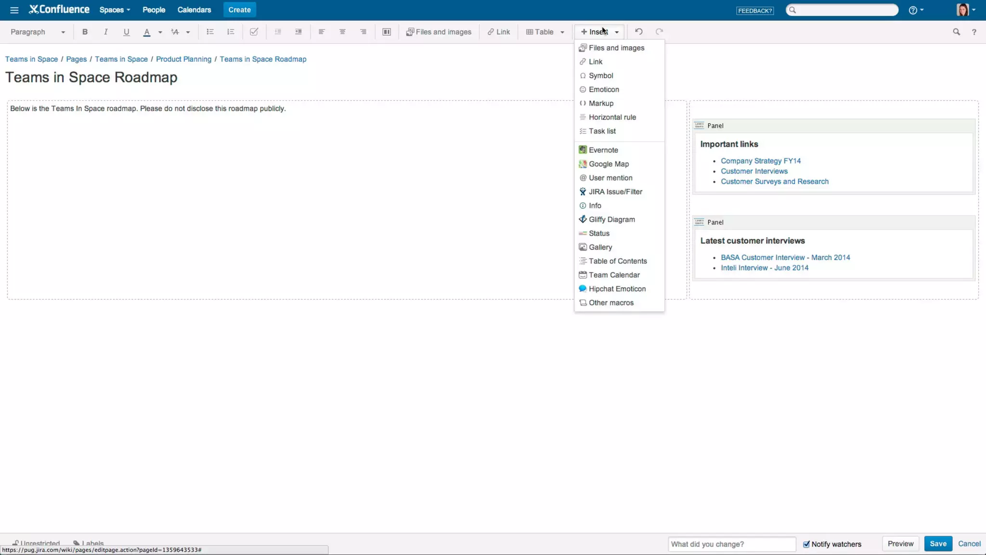Toggle Notify watchers checkbox
Viewport: 986px width, 555px height.
[x=806, y=544]
